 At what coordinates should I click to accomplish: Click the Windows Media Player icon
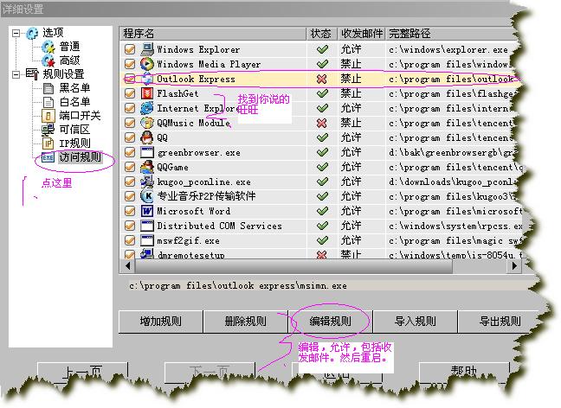147,64
